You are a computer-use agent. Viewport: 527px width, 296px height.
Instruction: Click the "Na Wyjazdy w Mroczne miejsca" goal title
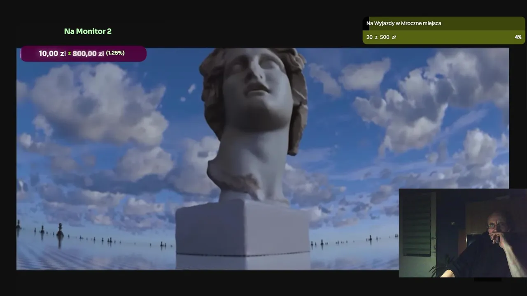coord(403,23)
